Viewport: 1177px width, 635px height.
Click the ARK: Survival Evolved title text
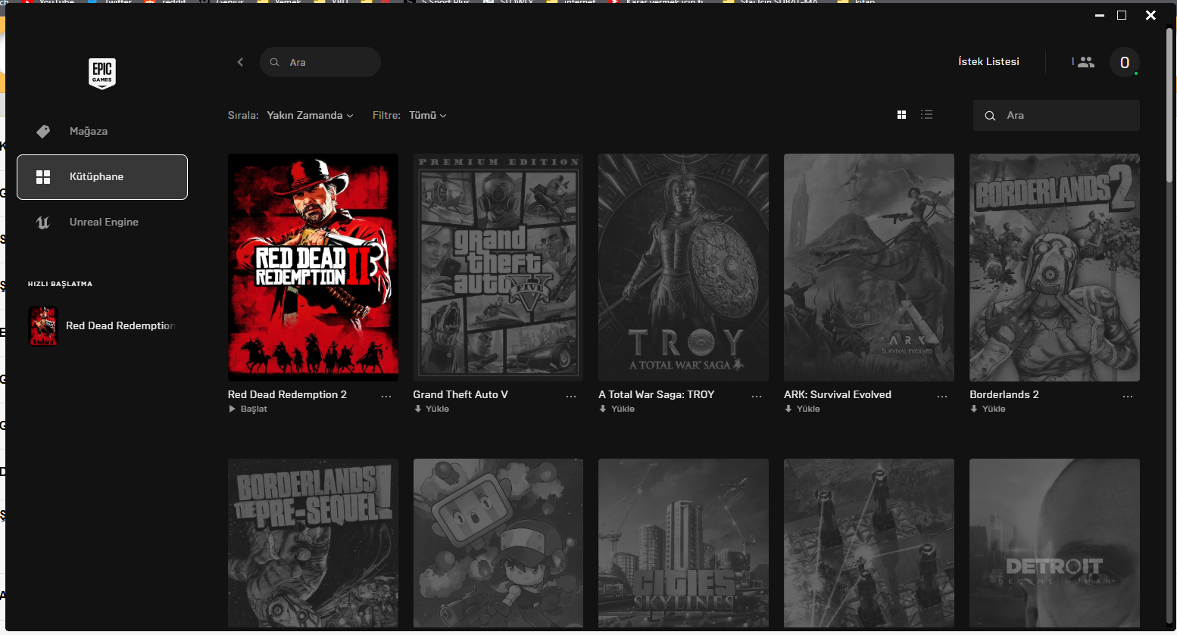click(838, 394)
